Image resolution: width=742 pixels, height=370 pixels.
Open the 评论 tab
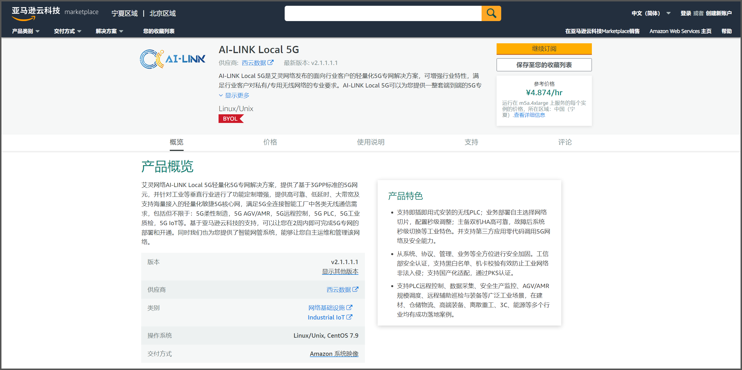click(x=565, y=142)
